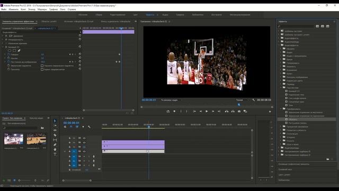Select the Razor tool

(55, 135)
